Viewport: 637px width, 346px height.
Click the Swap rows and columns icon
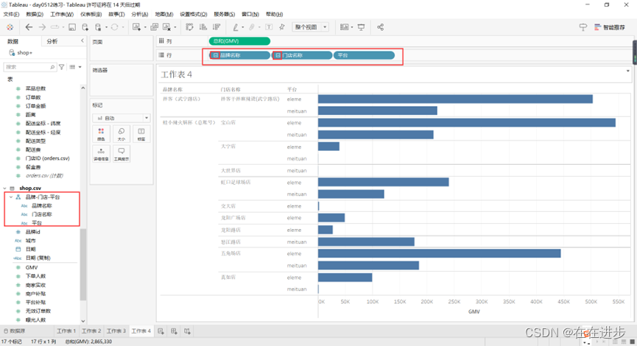(x=190, y=27)
